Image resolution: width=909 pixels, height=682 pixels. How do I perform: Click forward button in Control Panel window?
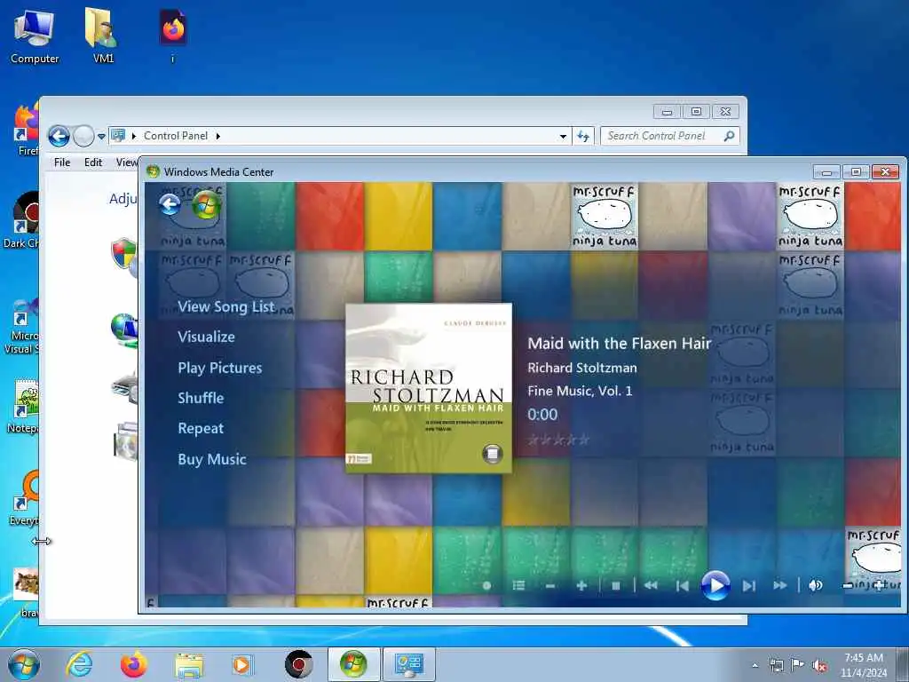pos(83,136)
